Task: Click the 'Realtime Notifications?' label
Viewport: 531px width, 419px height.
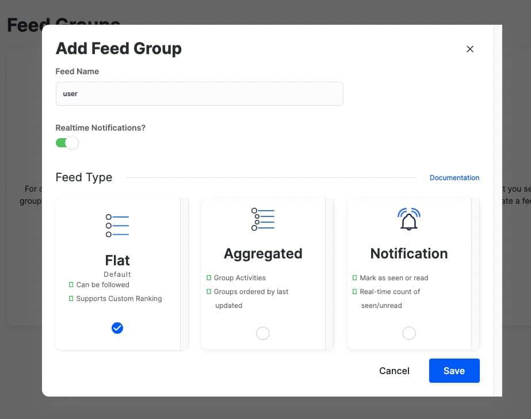Action: 101,128
